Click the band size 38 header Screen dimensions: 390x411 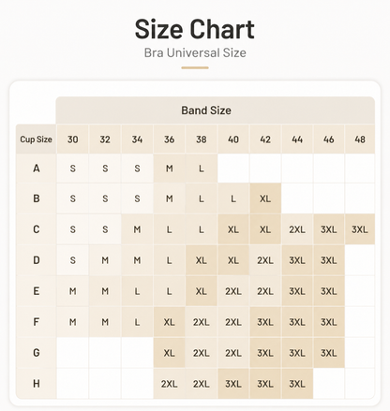pos(202,139)
